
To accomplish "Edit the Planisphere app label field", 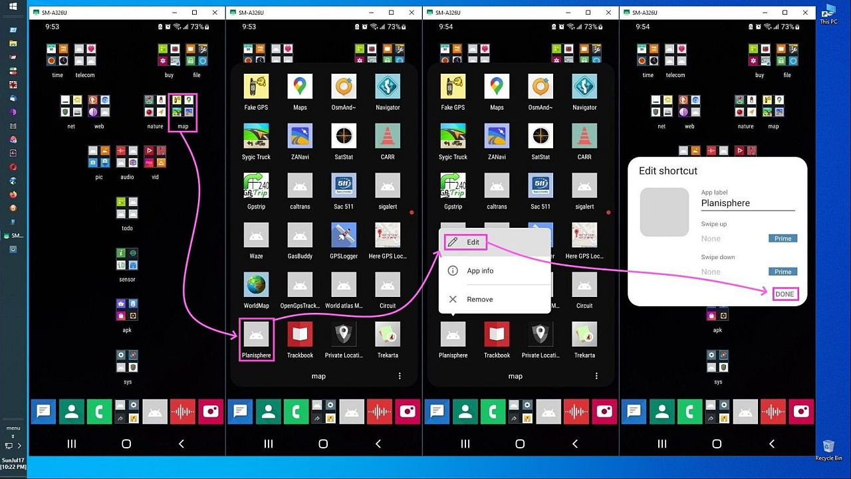I will click(x=748, y=203).
